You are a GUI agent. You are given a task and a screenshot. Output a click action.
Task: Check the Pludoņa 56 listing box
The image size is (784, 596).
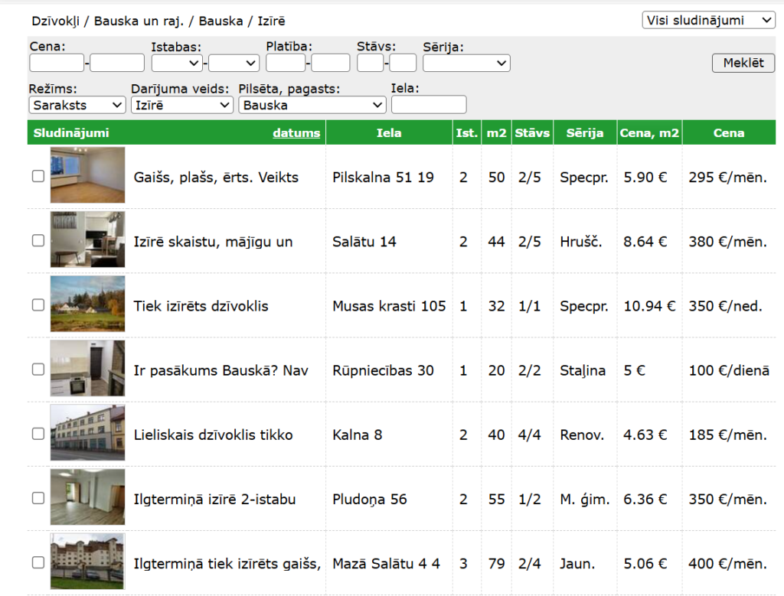[38, 498]
